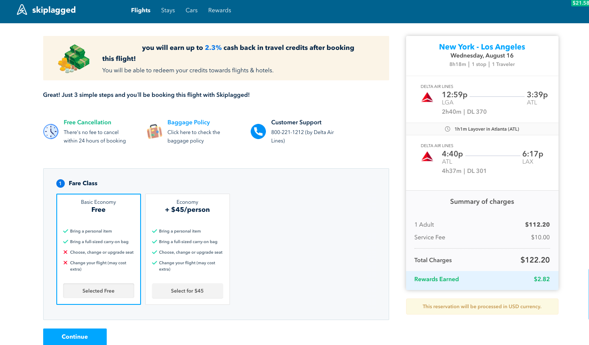Open the Cars section
This screenshot has width=589, height=345.
pyautogui.click(x=191, y=10)
